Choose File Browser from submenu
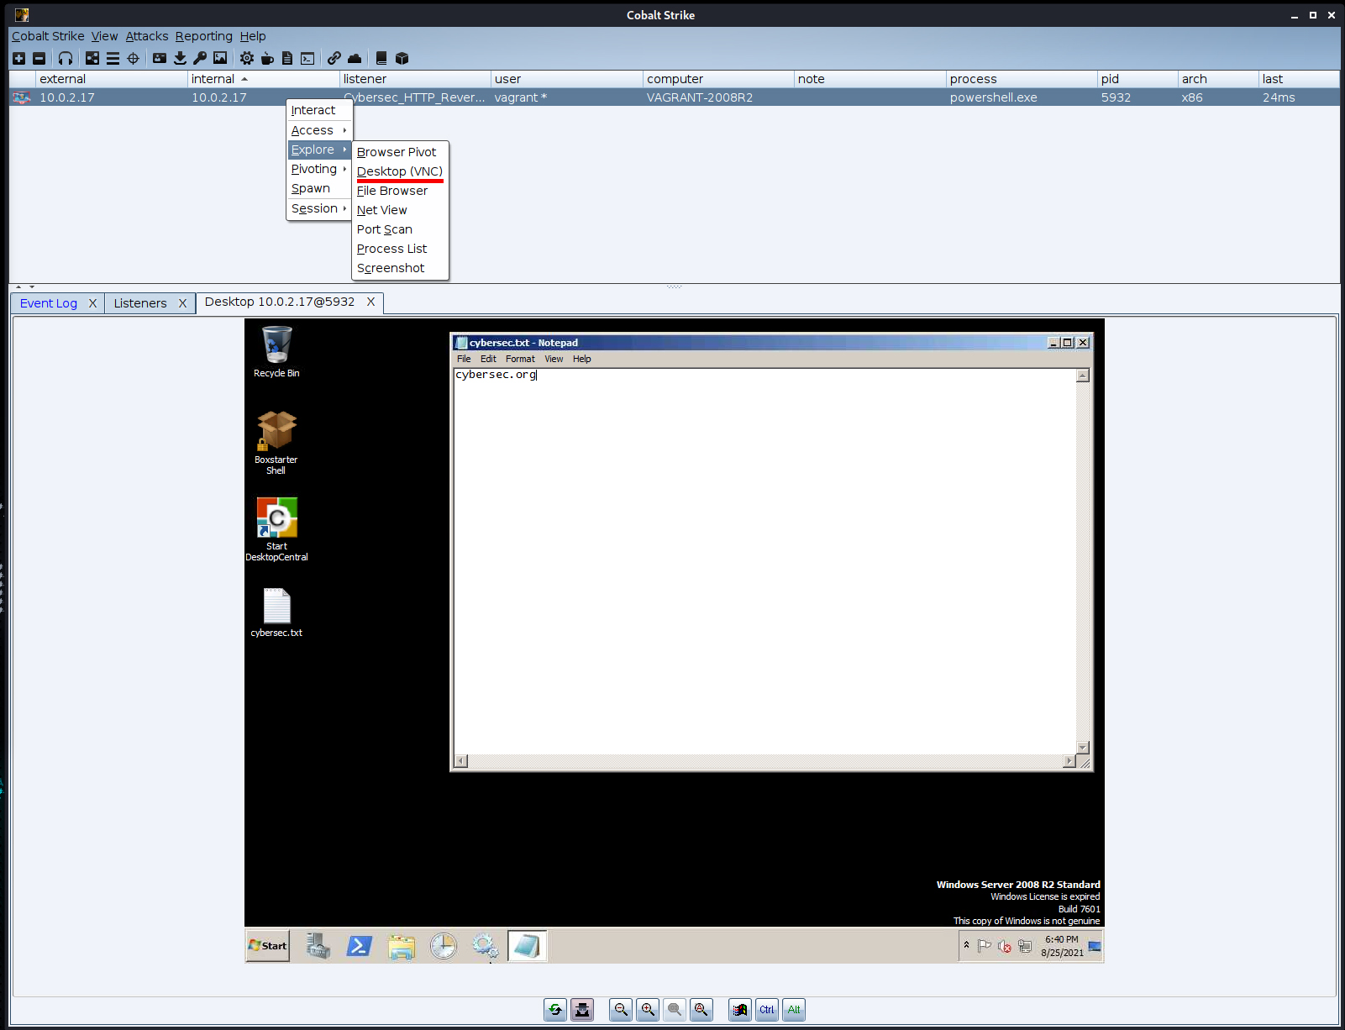The width and height of the screenshot is (1345, 1030). point(400,191)
